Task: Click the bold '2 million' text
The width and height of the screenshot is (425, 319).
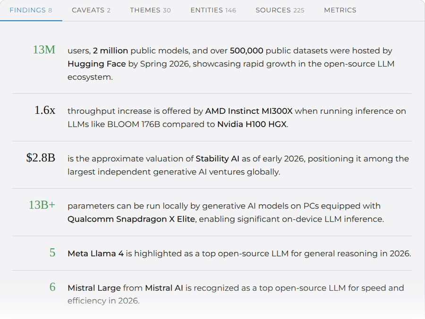Action: coord(110,51)
